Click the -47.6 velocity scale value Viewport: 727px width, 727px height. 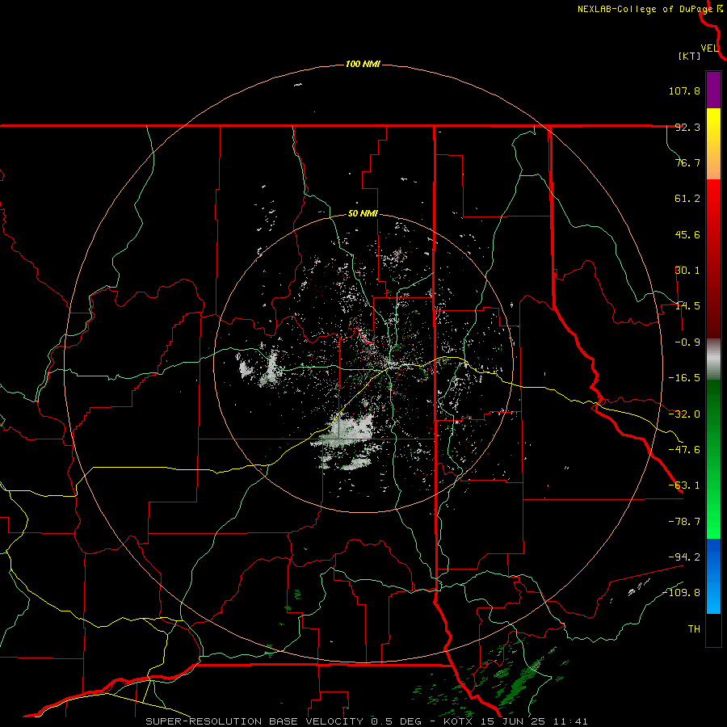click(x=684, y=450)
